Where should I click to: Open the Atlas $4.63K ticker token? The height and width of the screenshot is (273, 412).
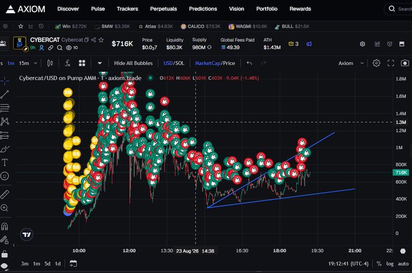(x=156, y=27)
